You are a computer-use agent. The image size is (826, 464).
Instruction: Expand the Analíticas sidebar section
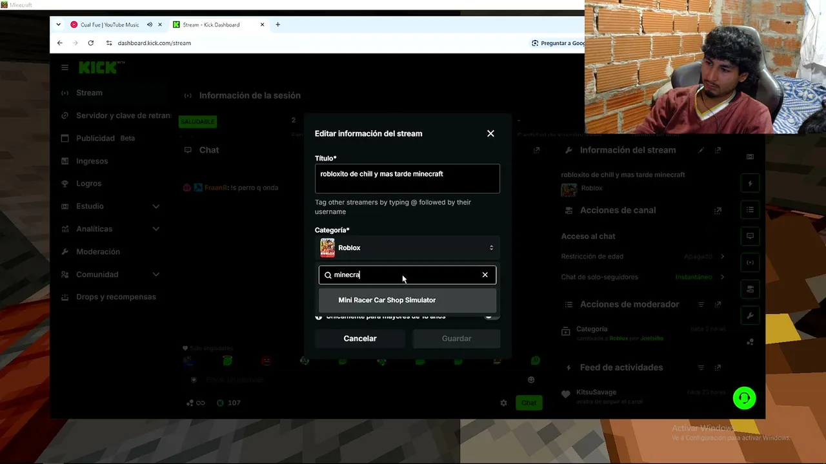point(111,229)
